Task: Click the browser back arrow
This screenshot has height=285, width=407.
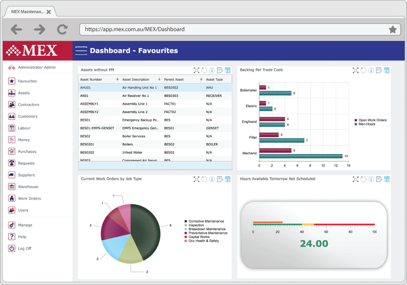Action: 17,29
